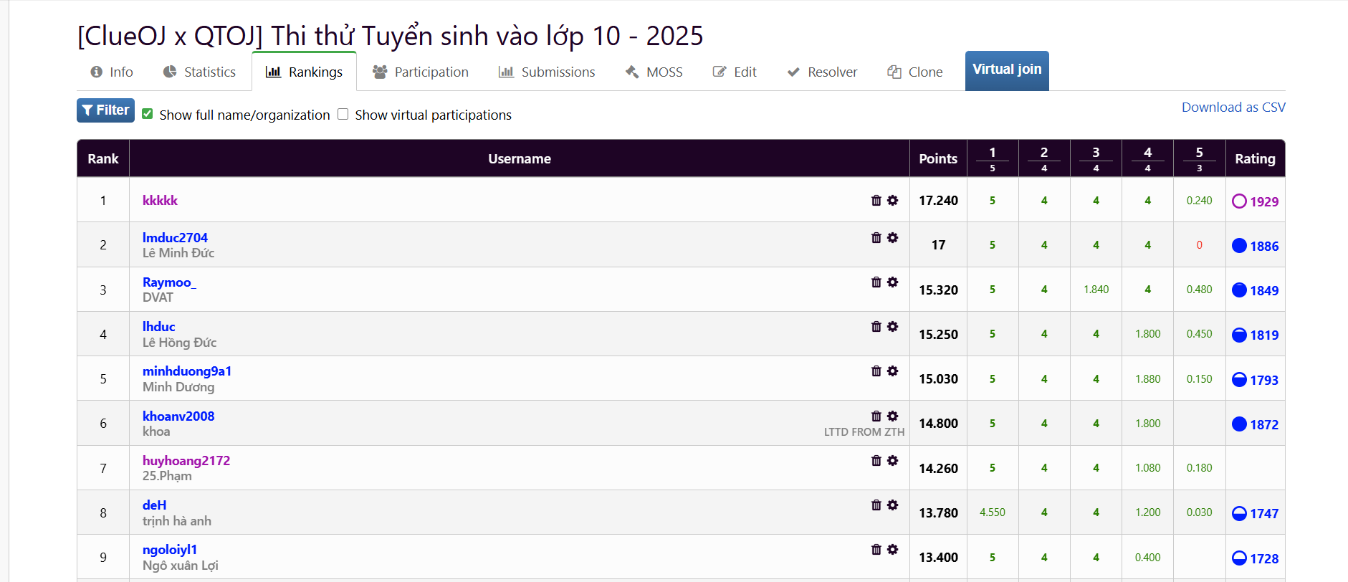This screenshot has height=582, width=1348.
Task: Click gear icon in minhduong9a1 row
Action: click(x=892, y=371)
